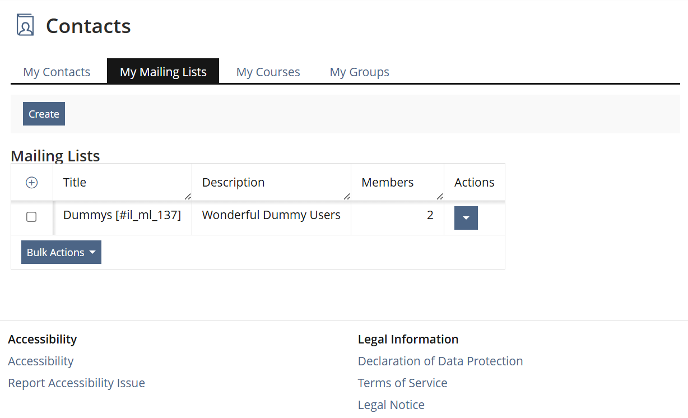Screen dimensions: 688x418
Task: Switch to the My Contacts tab
Action: click(57, 72)
